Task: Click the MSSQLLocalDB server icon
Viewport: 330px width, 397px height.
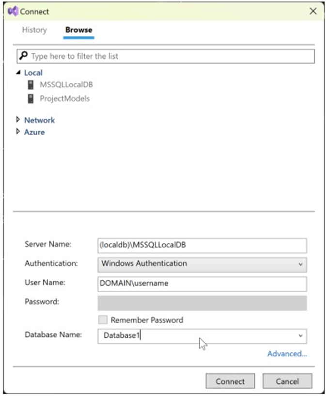Action: 31,85
